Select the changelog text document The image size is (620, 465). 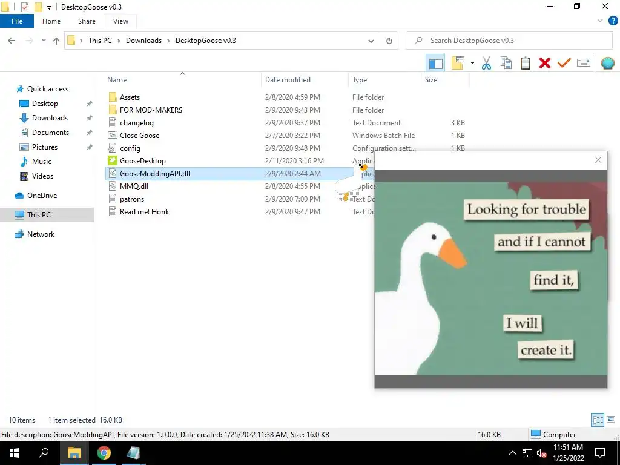(x=137, y=123)
